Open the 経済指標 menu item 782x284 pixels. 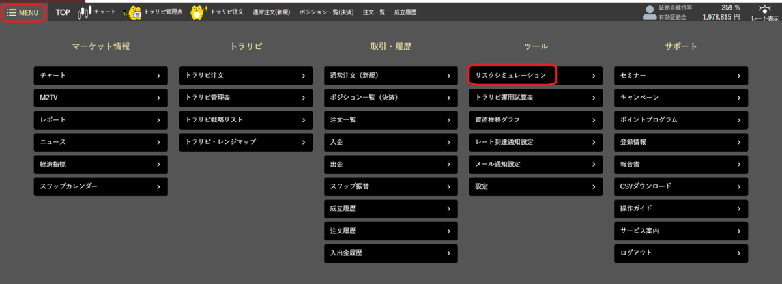point(100,164)
